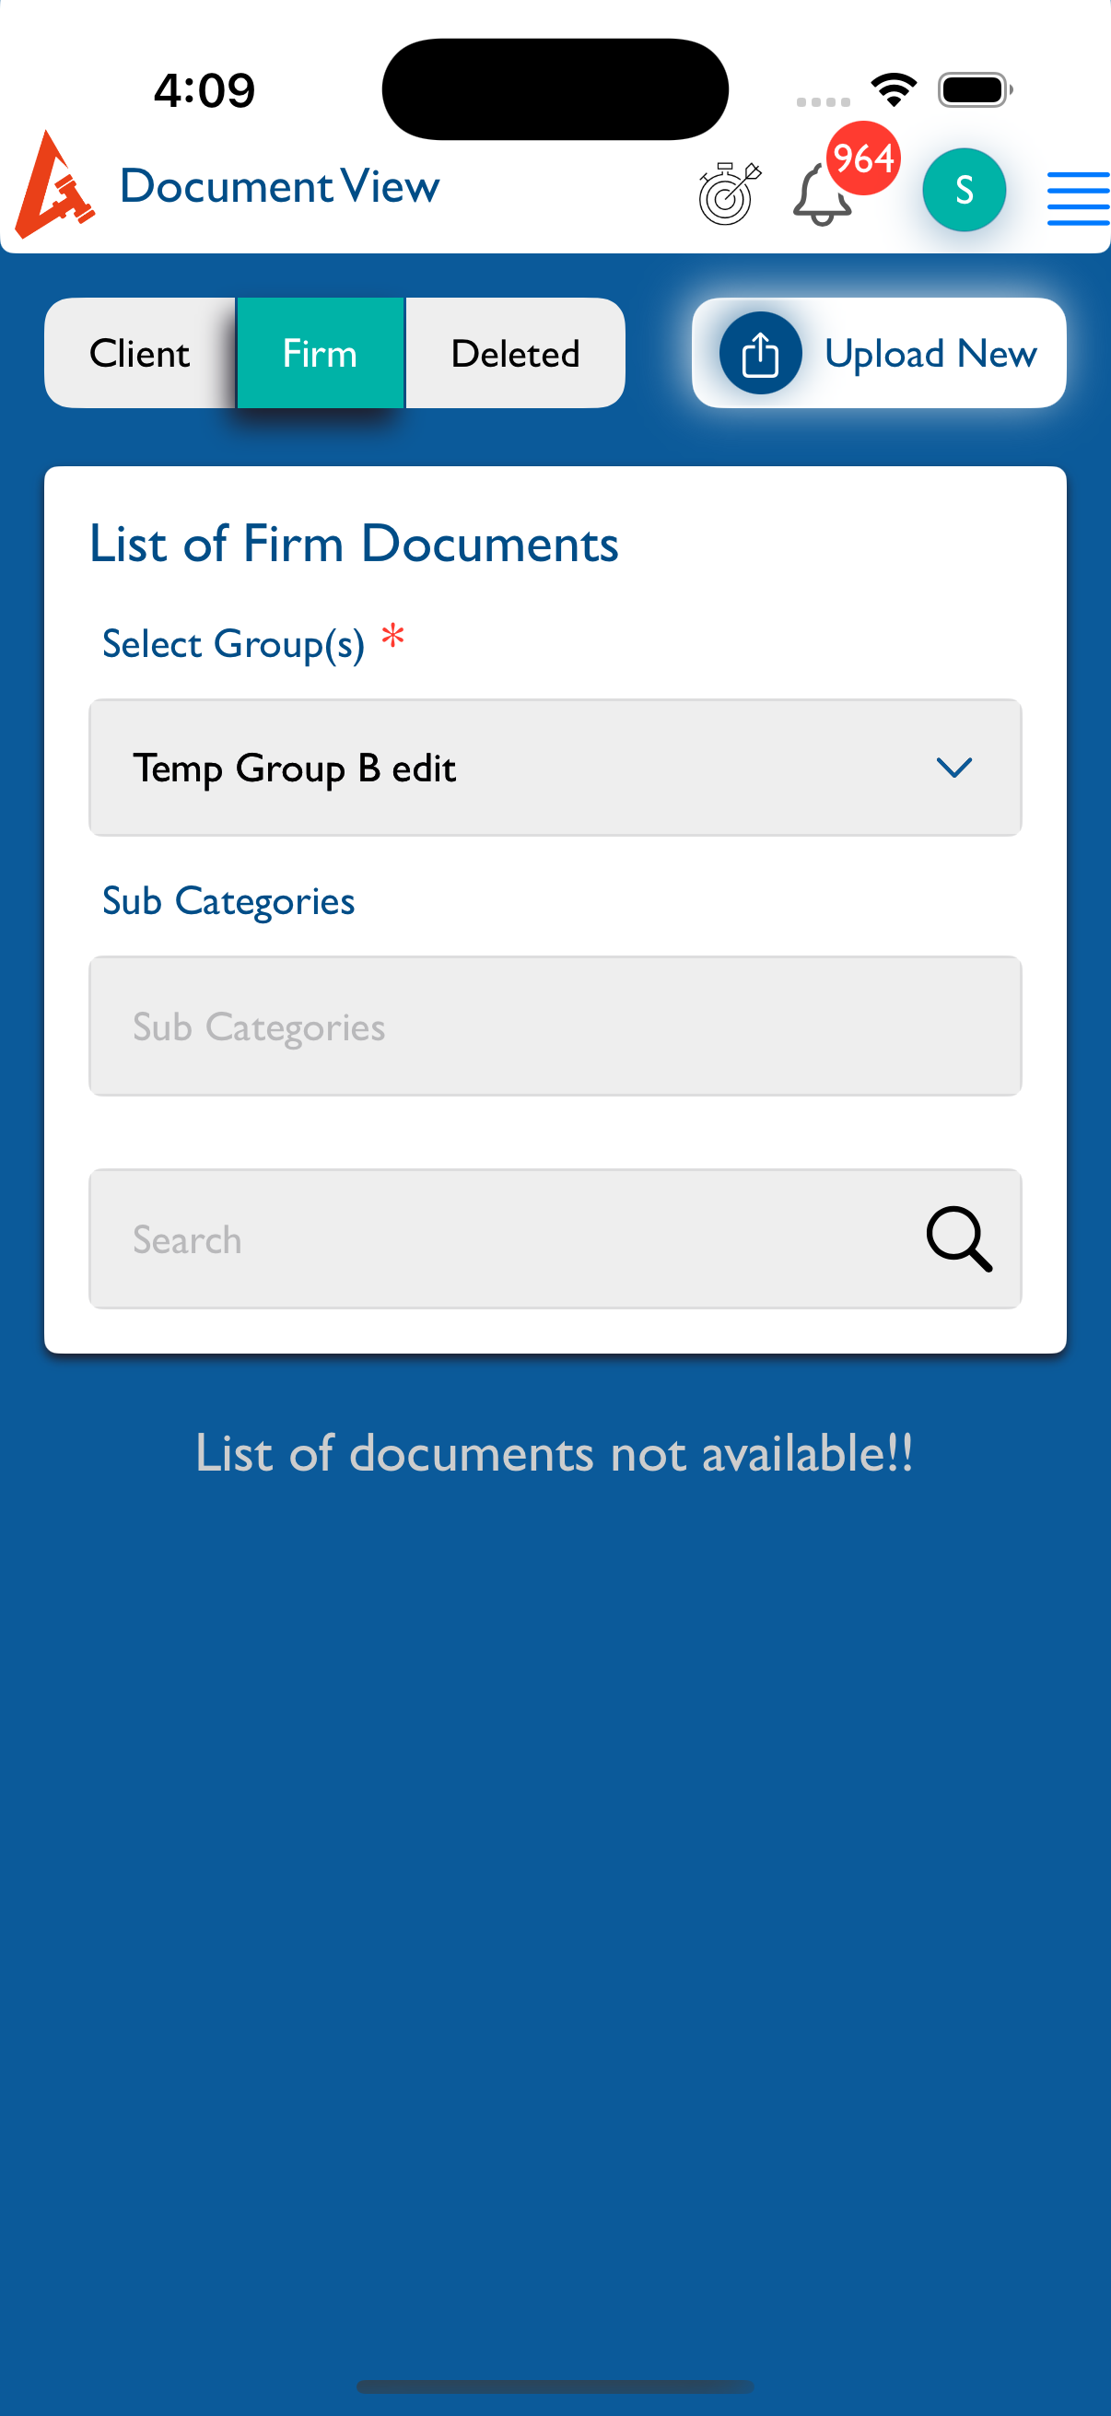
Task: Open the stopwatch target goal icon
Action: (x=729, y=194)
